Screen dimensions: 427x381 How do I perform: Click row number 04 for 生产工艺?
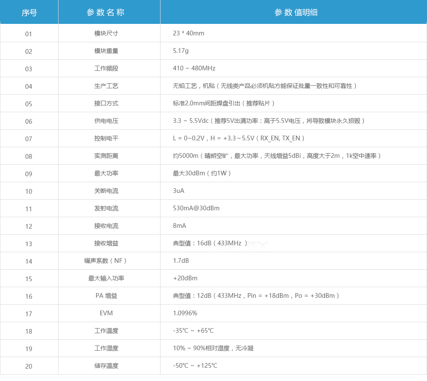29,86
